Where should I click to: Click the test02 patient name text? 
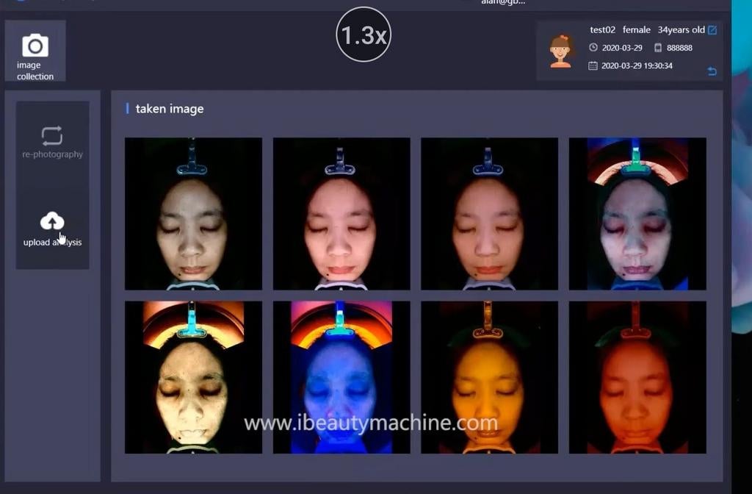[602, 30]
